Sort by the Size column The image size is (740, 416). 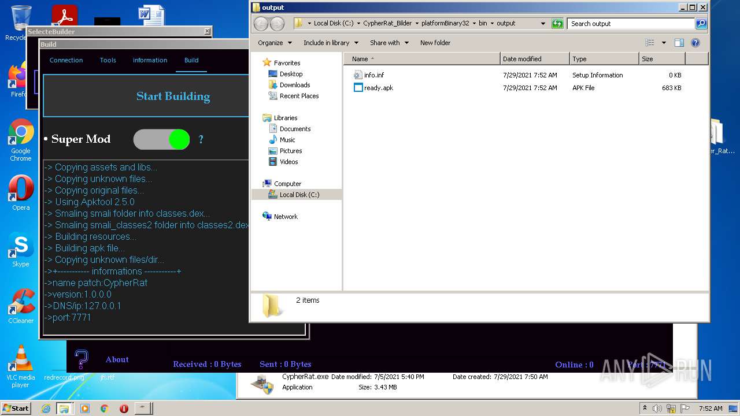pos(662,59)
